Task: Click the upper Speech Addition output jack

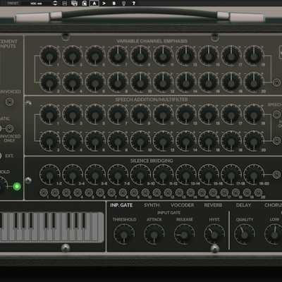Action: (276, 114)
